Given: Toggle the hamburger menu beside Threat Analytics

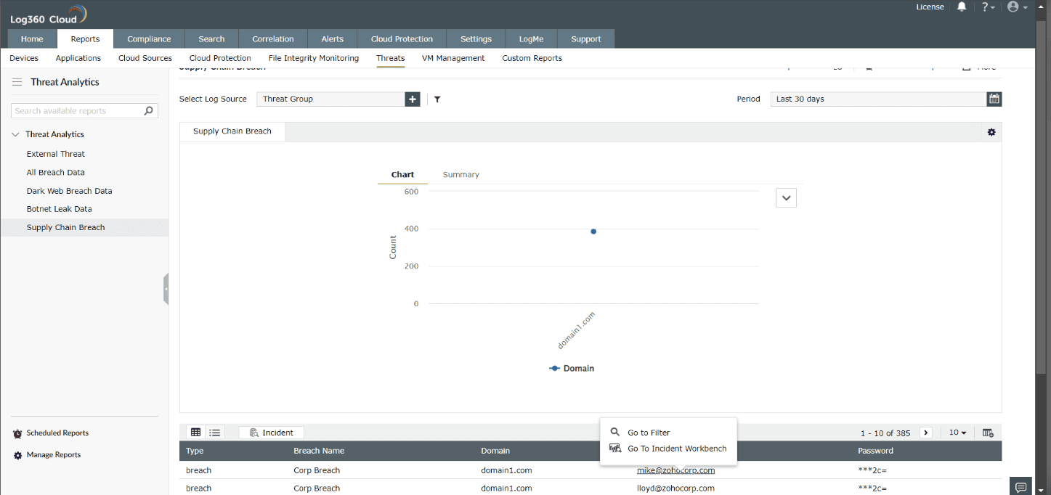Looking at the screenshot, I should [x=17, y=82].
